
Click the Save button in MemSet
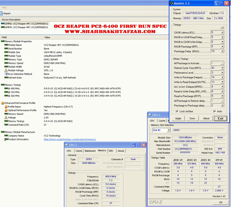point(192,118)
